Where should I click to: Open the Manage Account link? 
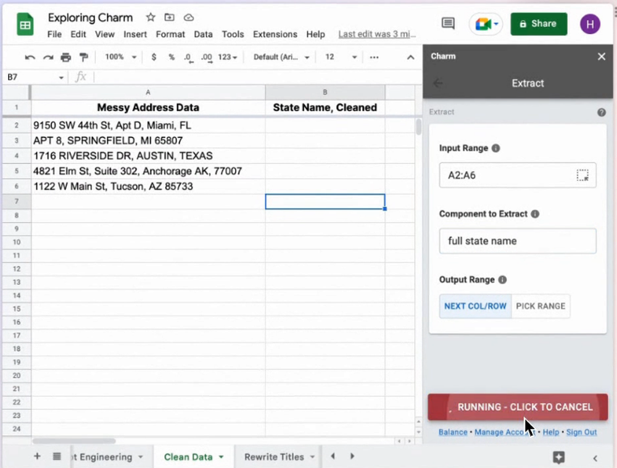pos(505,432)
